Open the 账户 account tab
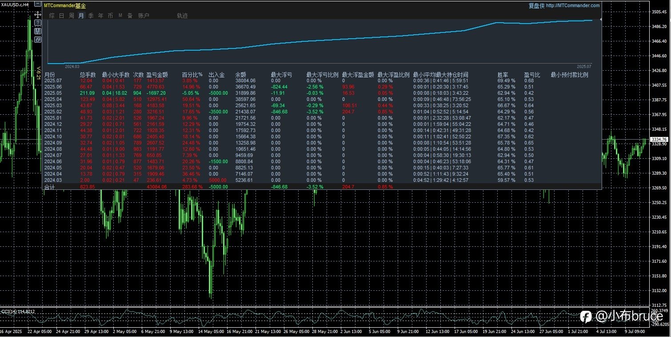 pyautogui.click(x=144, y=16)
